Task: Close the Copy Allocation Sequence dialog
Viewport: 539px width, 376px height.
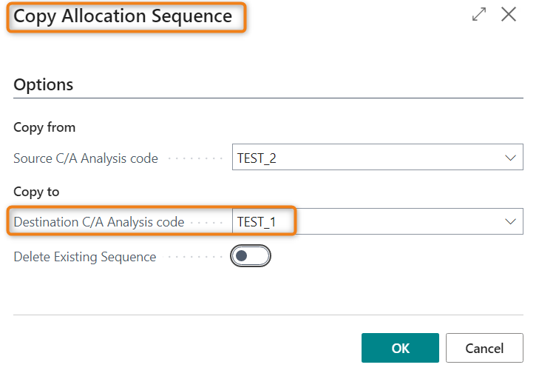Action: (x=509, y=15)
